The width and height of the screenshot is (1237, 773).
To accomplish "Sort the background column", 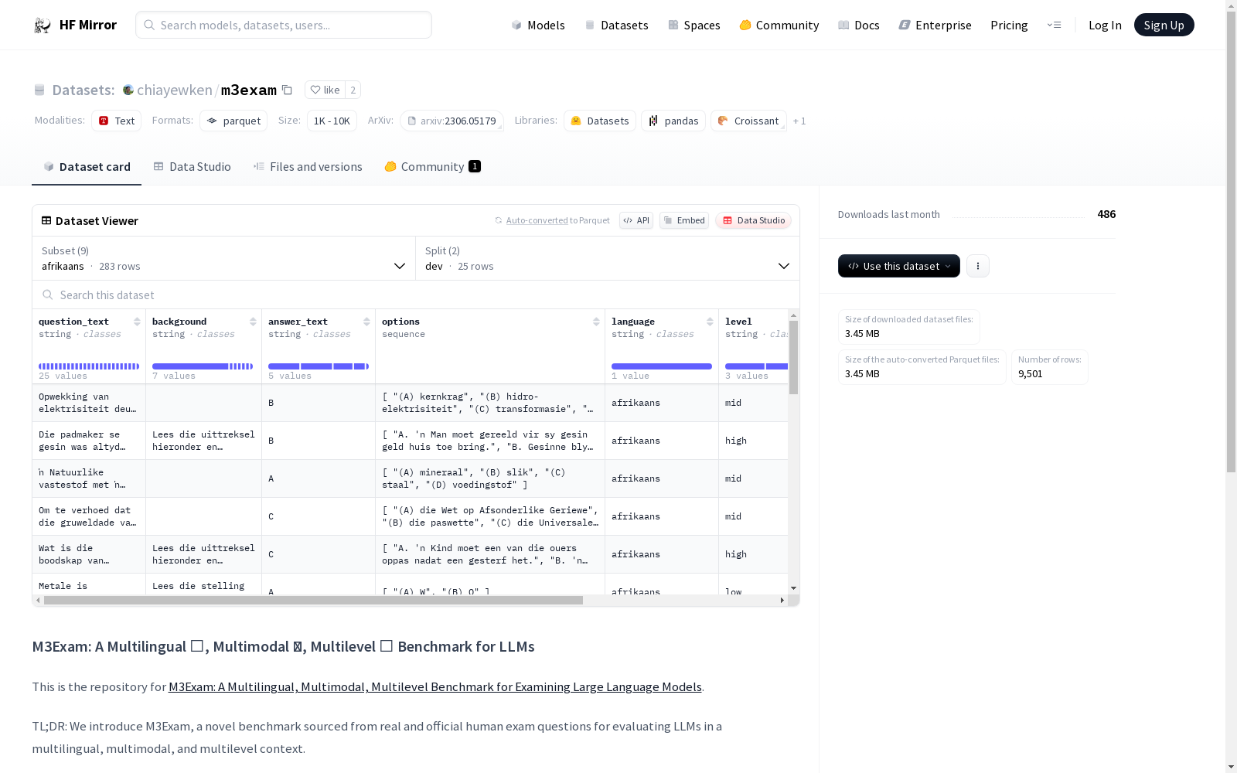I will coord(253,322).
